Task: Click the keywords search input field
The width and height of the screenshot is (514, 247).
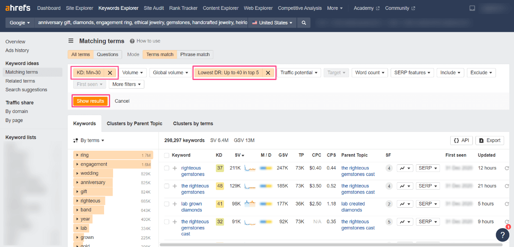Action: (141, 23)
